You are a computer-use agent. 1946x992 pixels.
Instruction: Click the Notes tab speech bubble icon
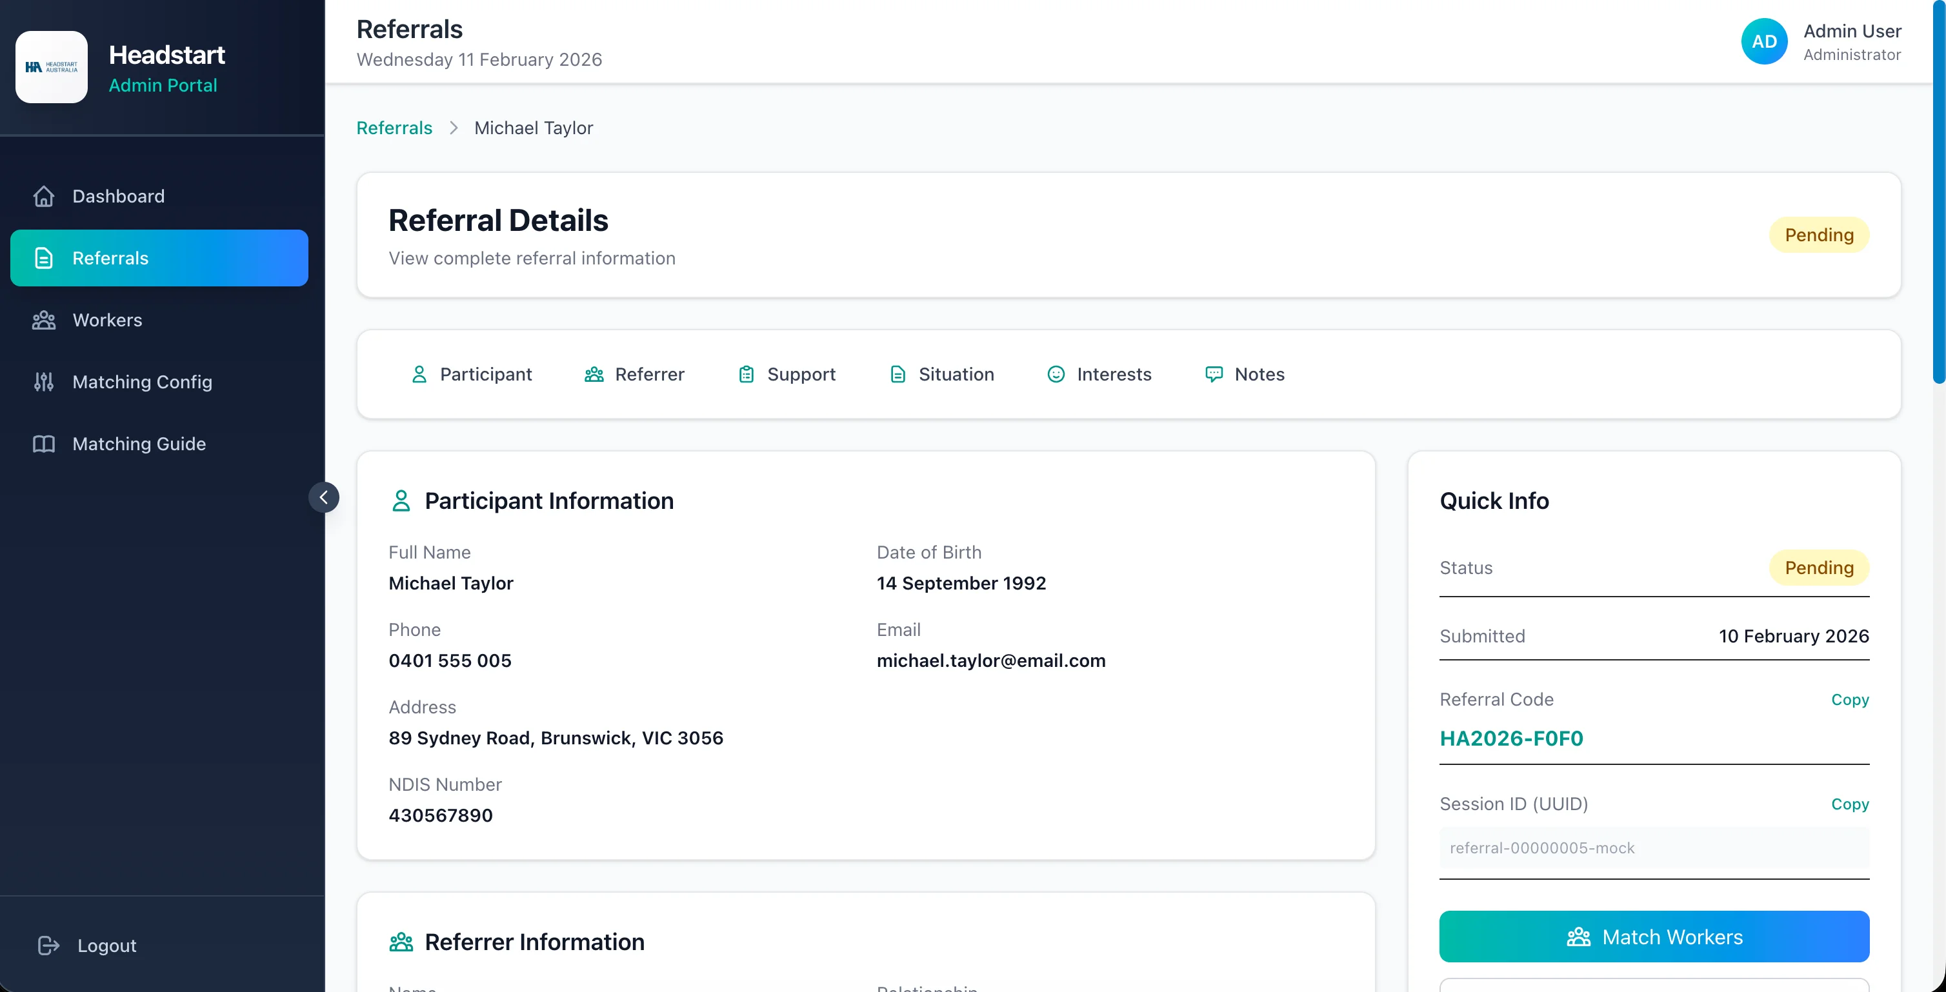tap(1214, 375)
